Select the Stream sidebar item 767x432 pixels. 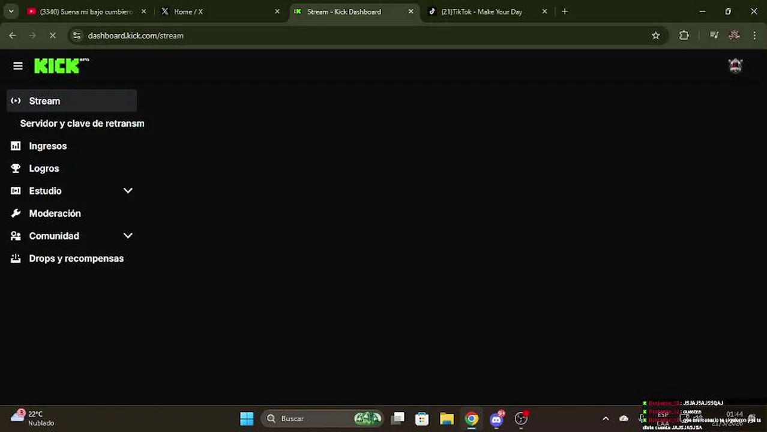tap(71, 101)
